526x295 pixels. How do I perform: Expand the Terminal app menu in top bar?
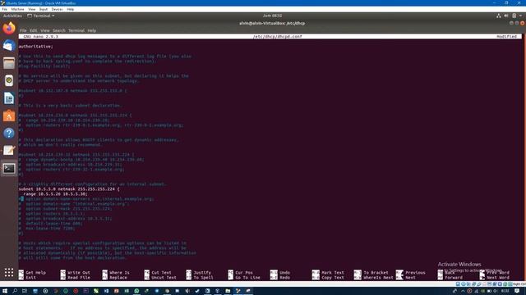[40, 16]
